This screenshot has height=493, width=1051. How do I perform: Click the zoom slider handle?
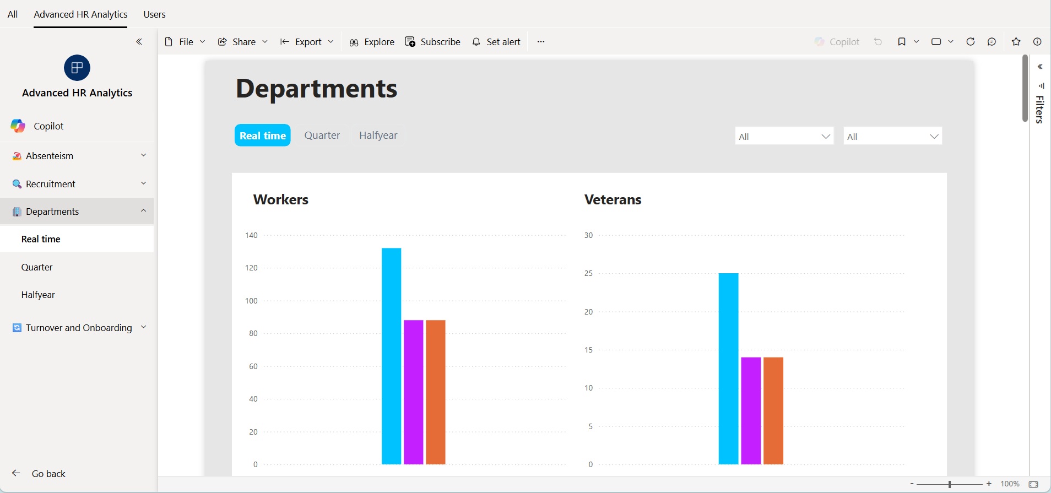pos(950,484)
